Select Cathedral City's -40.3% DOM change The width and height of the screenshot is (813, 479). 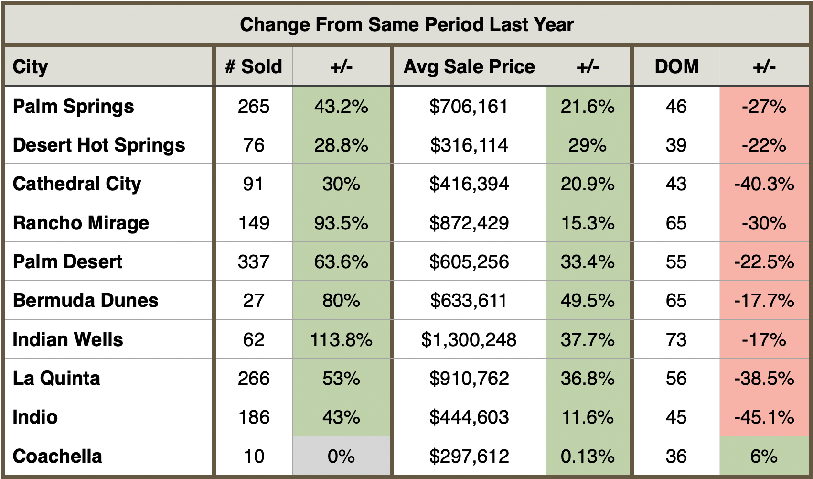(764, 184)
